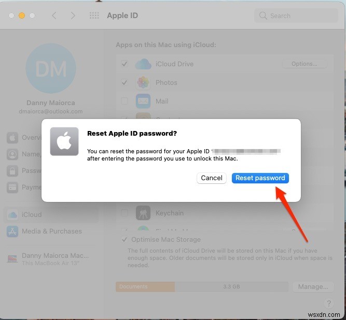Open help with the question mark button
The image size is (346, 320).
pyautogui.click(x=329, y=303)
